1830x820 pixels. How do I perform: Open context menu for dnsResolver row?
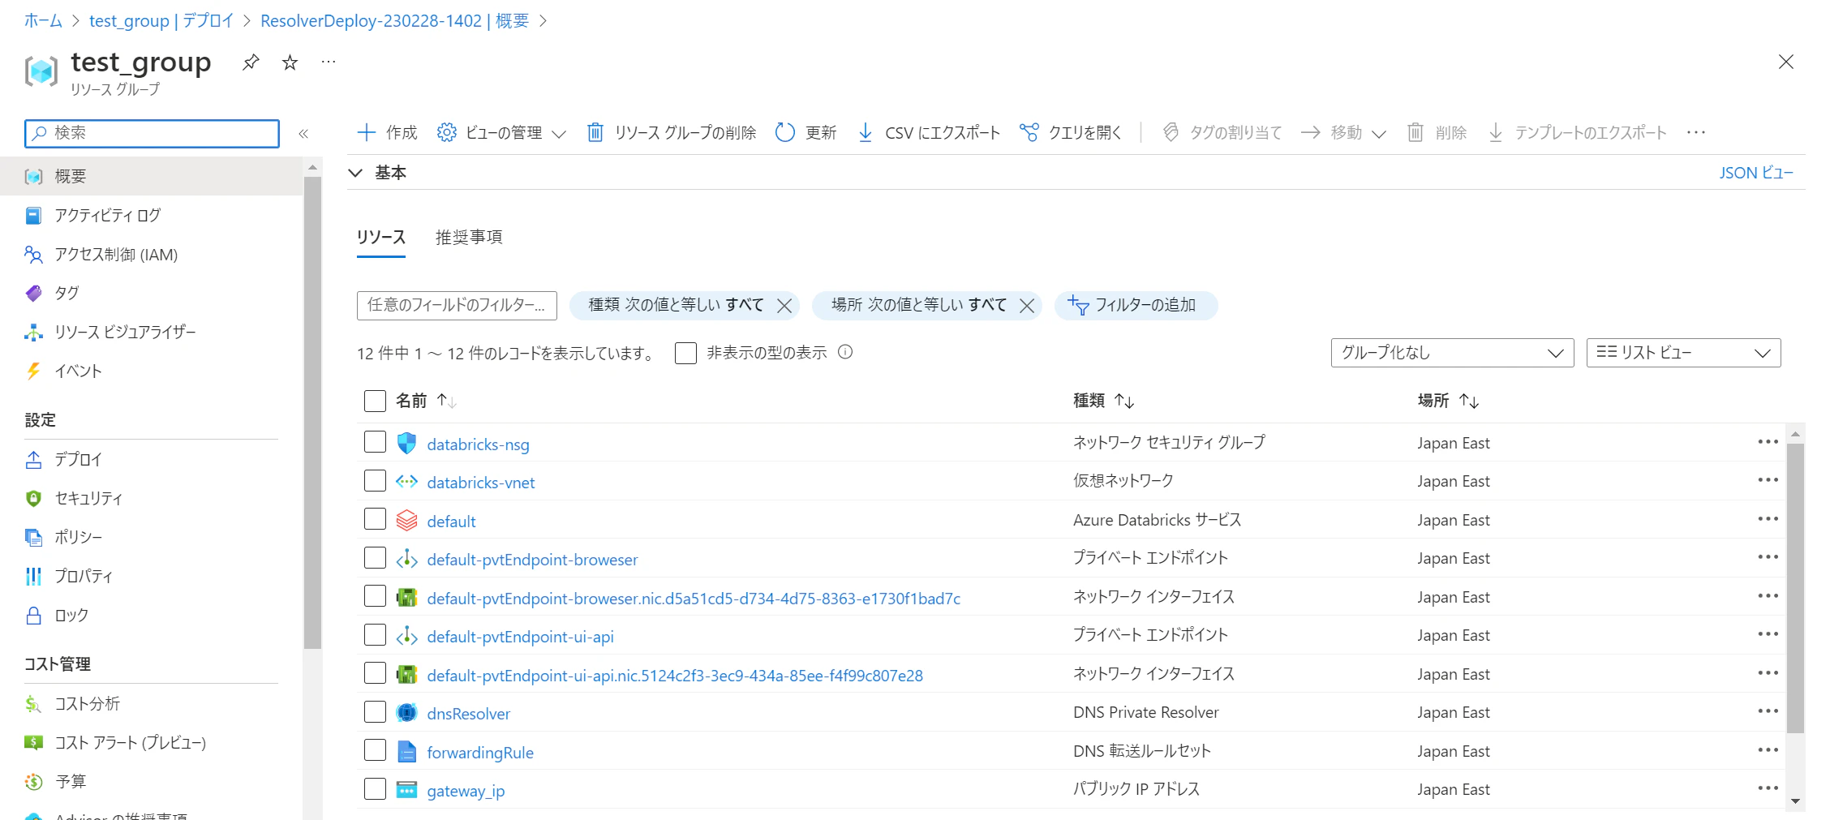pyautogui.click(x=1768, y=711)
